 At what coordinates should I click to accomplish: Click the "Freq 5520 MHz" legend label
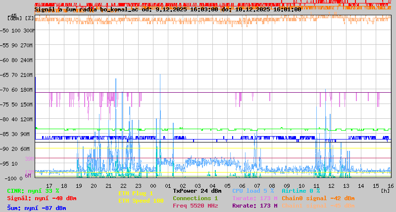click(195, 206)
